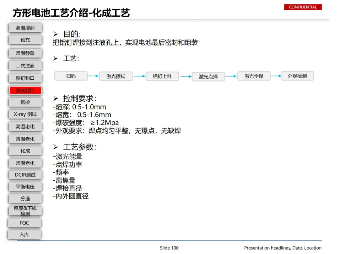Click the 外观检测 flowchart box
The width and height of the screenshot is (339, 254).
[x=297, y=76]
